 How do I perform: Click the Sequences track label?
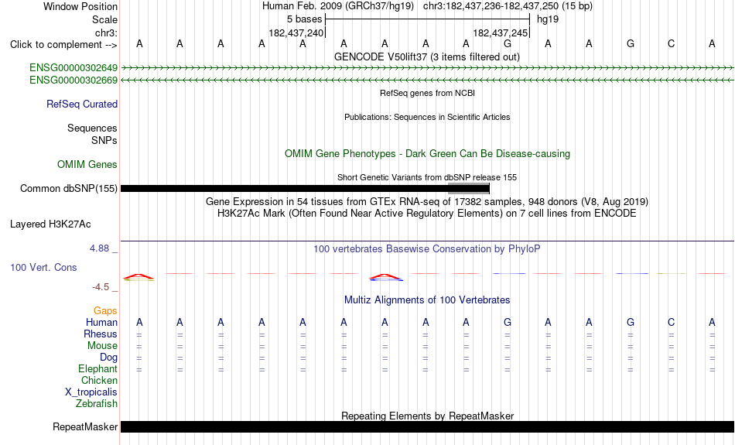point(92,128)
